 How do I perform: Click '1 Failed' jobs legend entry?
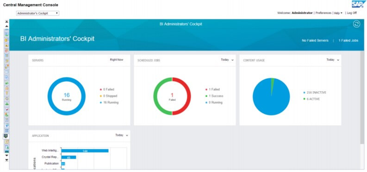pyautogui.click(x=212, y=89)
